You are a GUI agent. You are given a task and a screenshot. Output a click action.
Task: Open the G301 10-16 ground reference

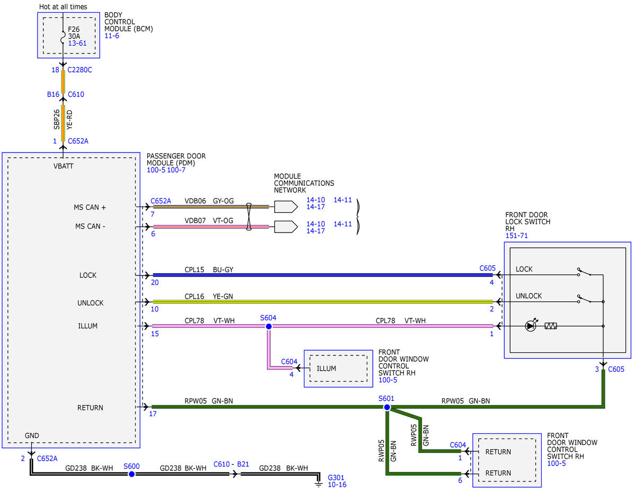[337, 485]
